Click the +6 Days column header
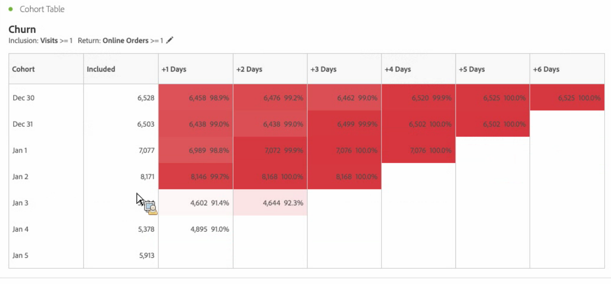Image resolution: width=611 pixels, height=284 pixels. pos(567,69)
